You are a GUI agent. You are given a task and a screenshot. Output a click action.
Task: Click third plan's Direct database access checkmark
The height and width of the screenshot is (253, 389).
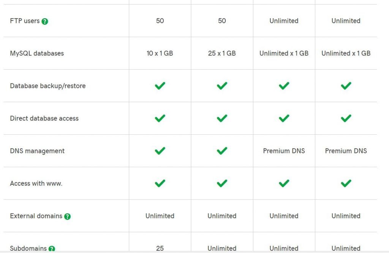pyautogui.click(x=284, y=118)
